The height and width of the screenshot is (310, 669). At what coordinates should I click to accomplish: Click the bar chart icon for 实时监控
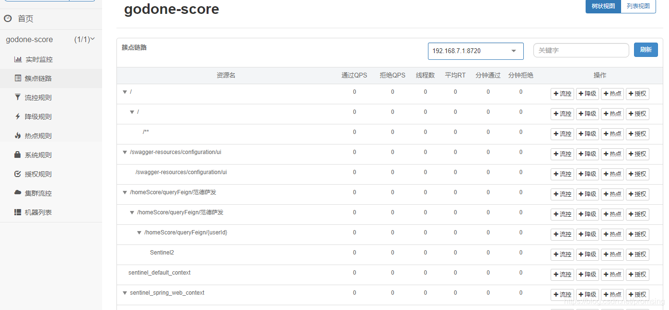pos(18,59)
